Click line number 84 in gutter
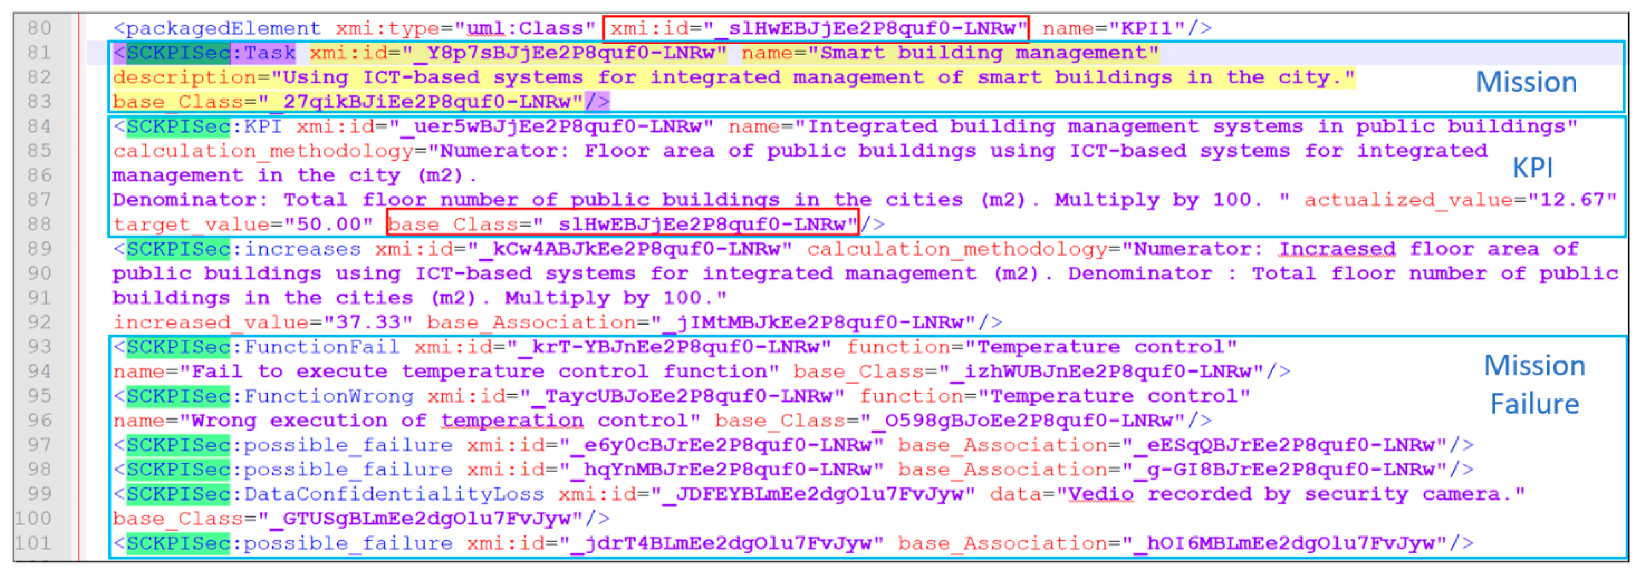1641x577 pixels. 40,126
